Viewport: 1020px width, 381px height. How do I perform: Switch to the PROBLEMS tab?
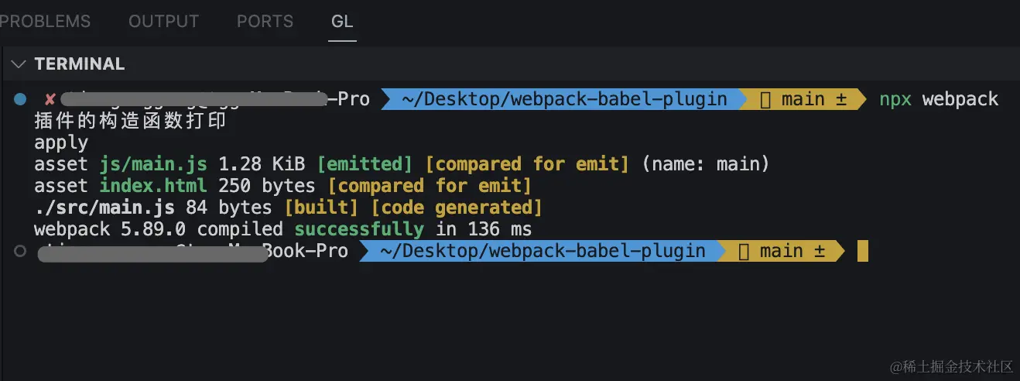click(x=45, y=22)
